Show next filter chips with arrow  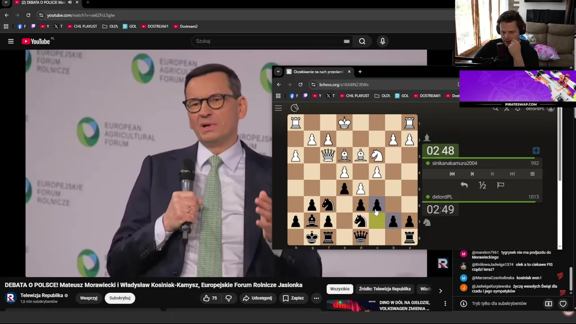click(x=440, y=291)
